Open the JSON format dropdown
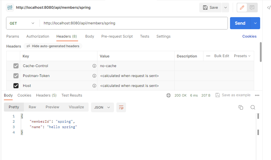Screen dimensions: 271x160 coord(102,107)
